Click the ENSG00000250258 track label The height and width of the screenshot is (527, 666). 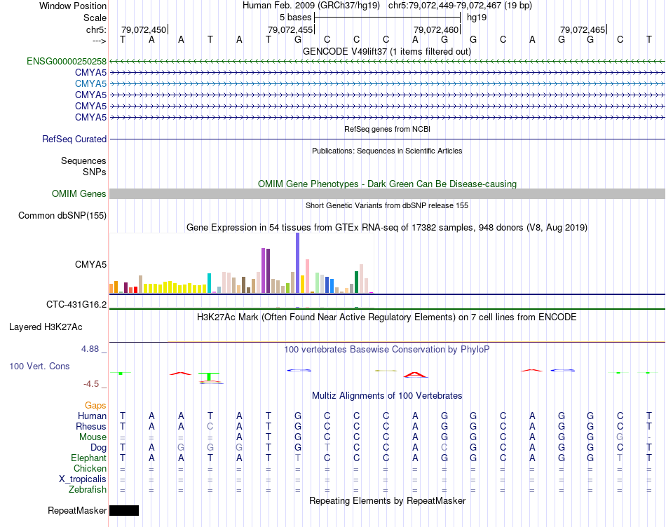[x=67, y=62]
